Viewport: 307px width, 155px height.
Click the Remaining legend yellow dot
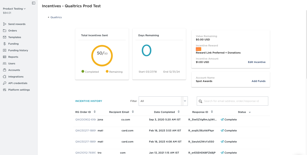tap(107, 72)
